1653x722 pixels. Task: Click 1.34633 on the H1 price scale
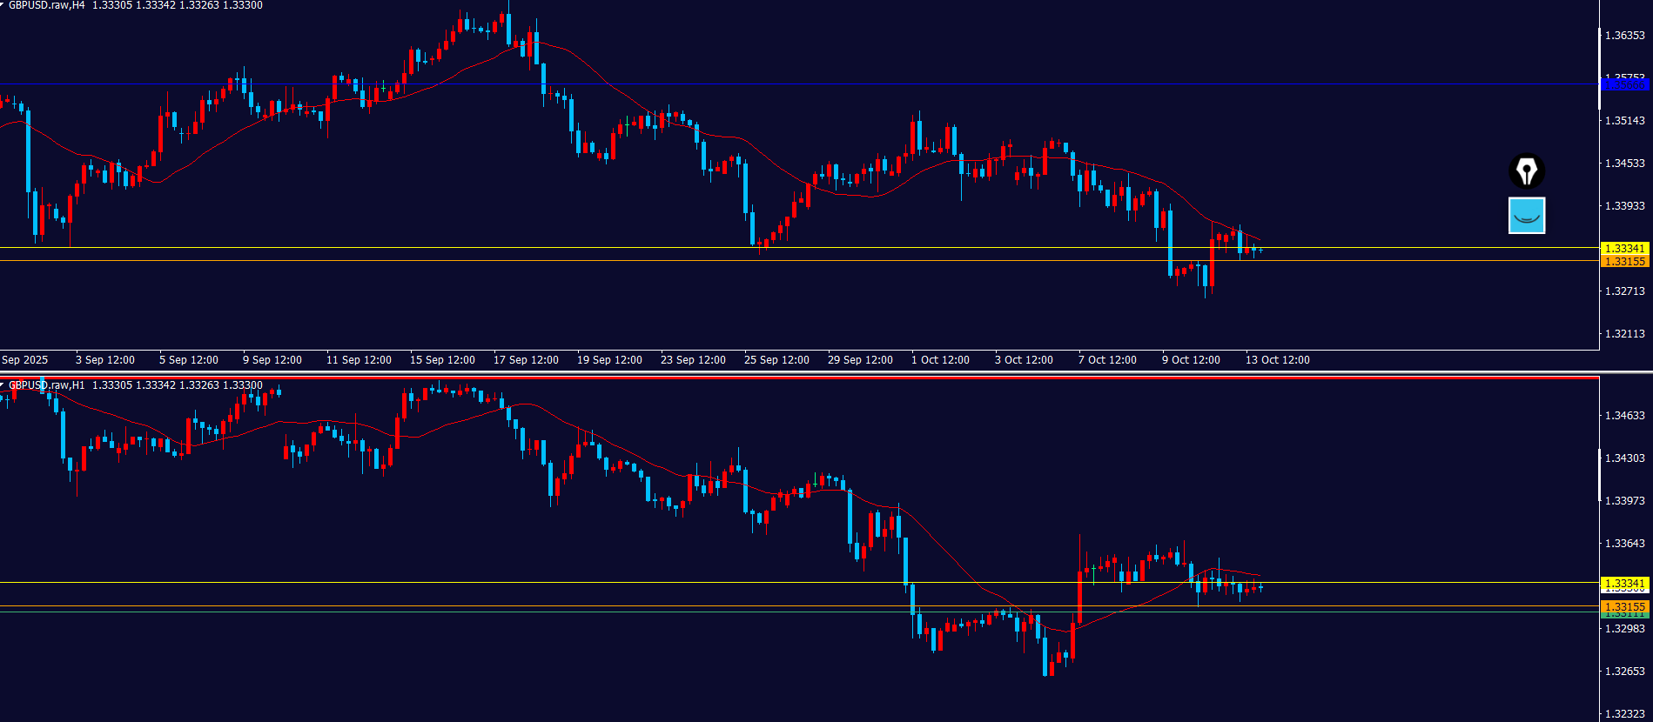(x=1625, y=416)
